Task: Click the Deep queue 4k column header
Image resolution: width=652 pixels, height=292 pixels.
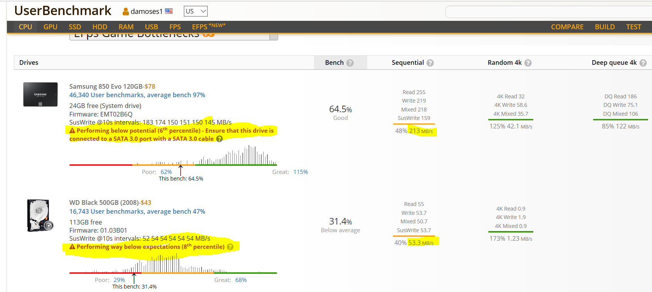Action: [x=614, y=62]
